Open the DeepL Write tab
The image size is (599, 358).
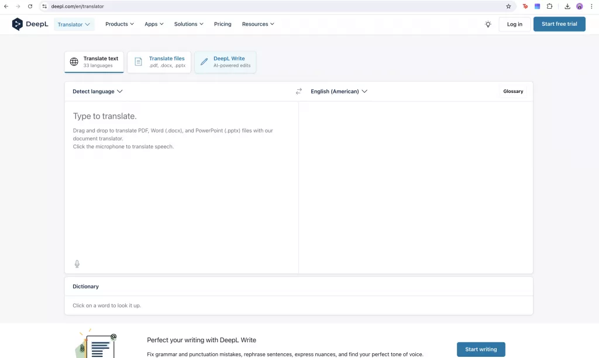point(225,62)
